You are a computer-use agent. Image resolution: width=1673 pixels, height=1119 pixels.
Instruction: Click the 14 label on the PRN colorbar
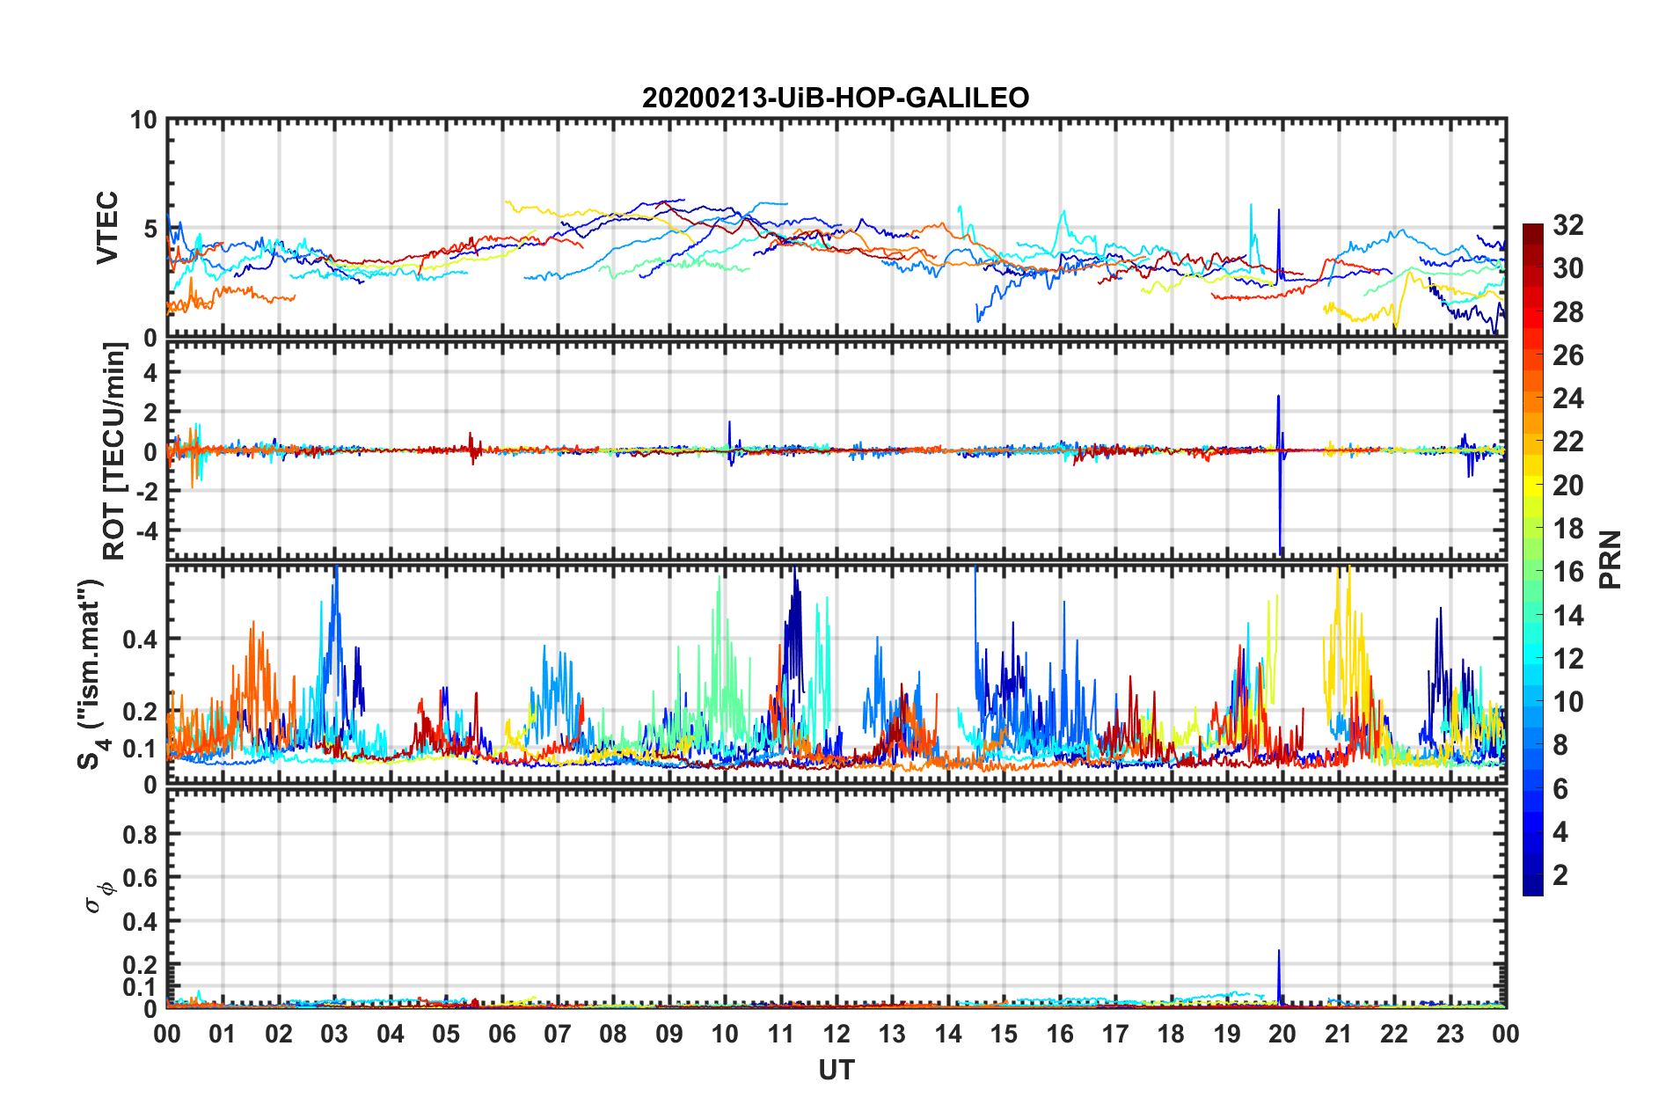(x=1568, y=616)
